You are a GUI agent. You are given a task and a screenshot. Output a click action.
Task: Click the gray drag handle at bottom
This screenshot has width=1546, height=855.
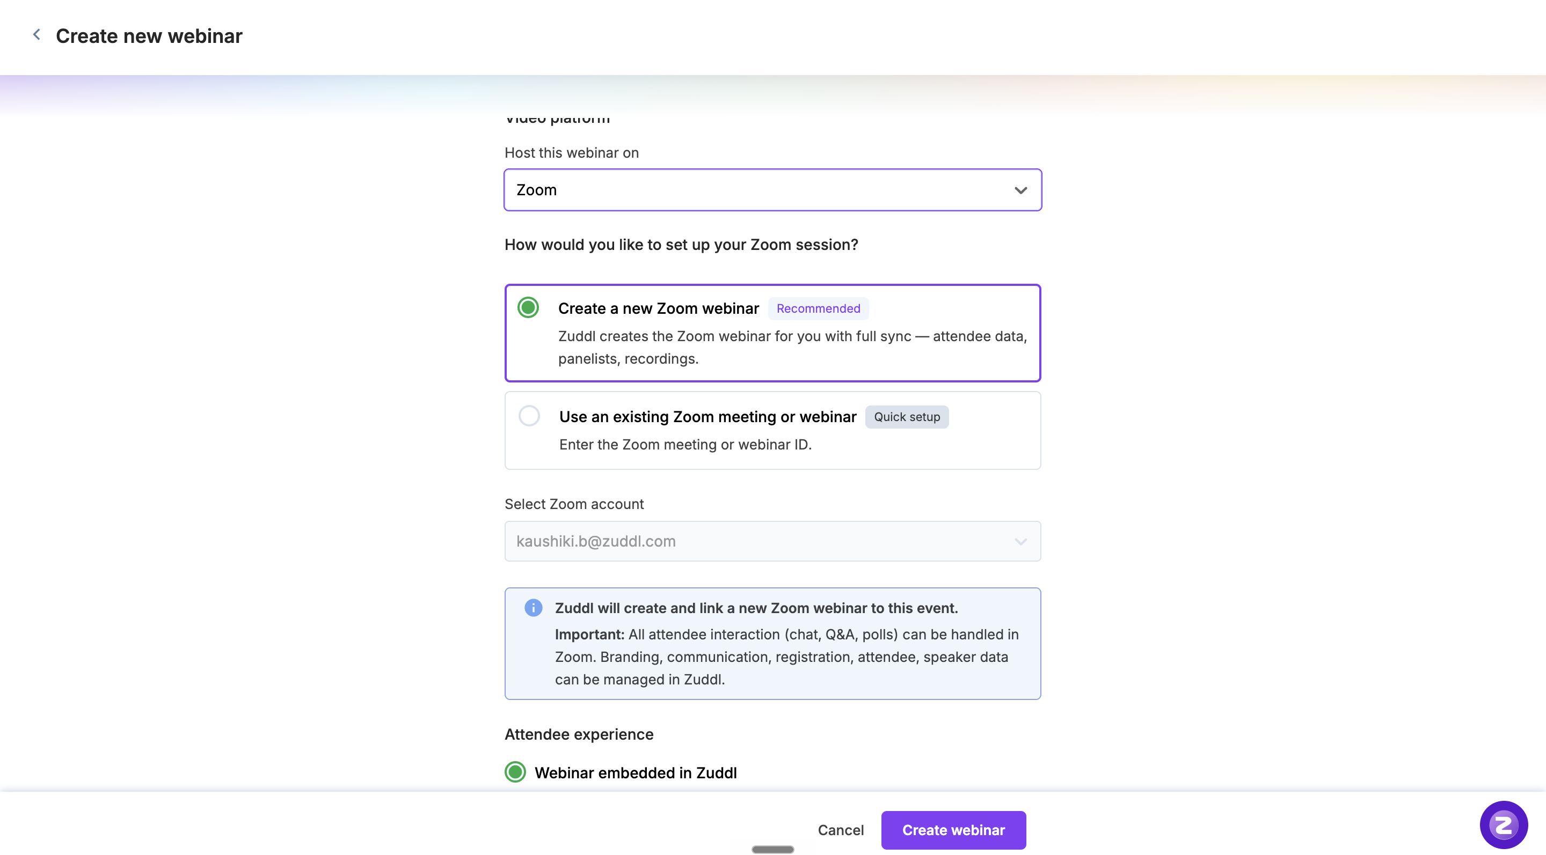pos(772,849)
